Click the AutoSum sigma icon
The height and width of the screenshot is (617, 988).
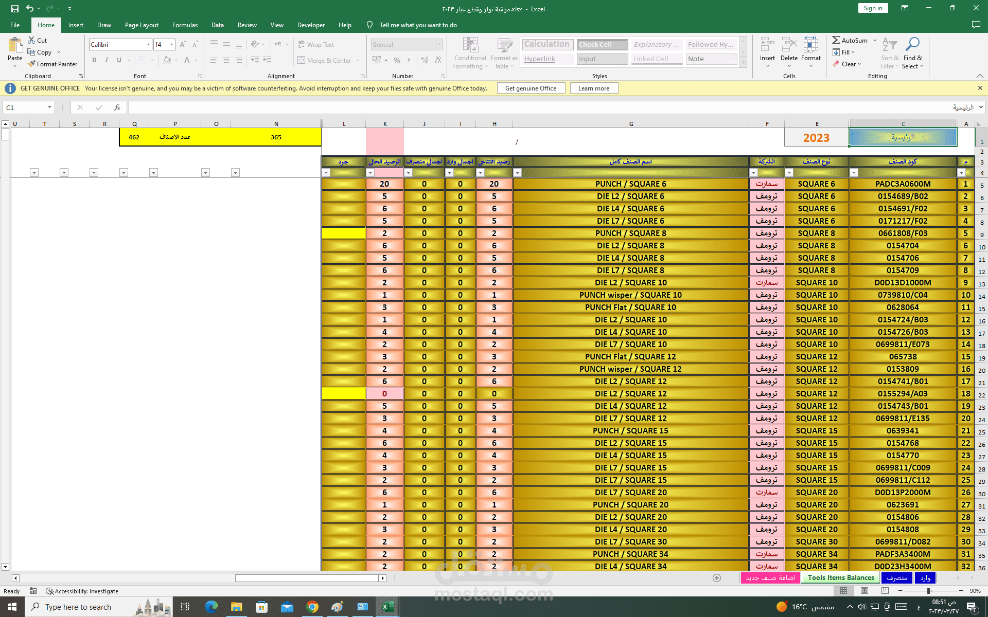point(836,40)
